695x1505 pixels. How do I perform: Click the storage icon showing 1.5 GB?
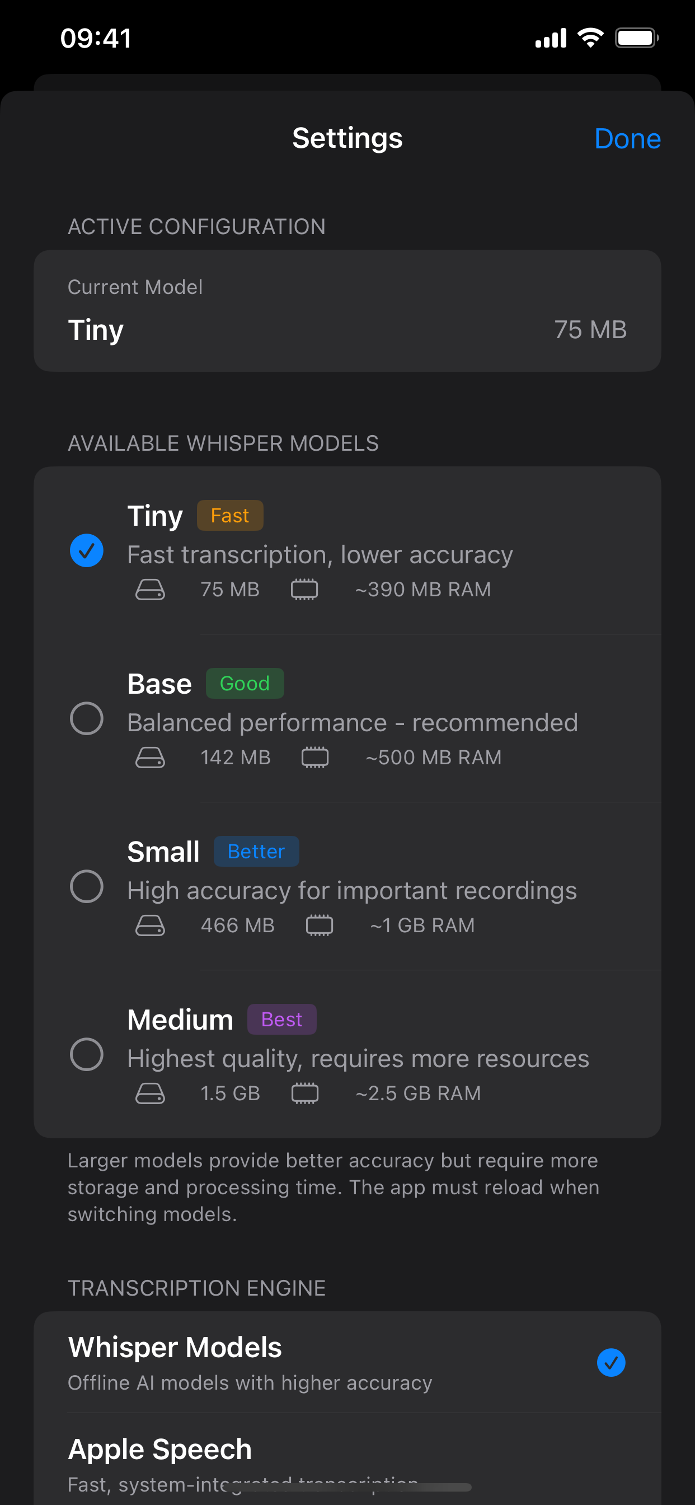point(150,1093)
